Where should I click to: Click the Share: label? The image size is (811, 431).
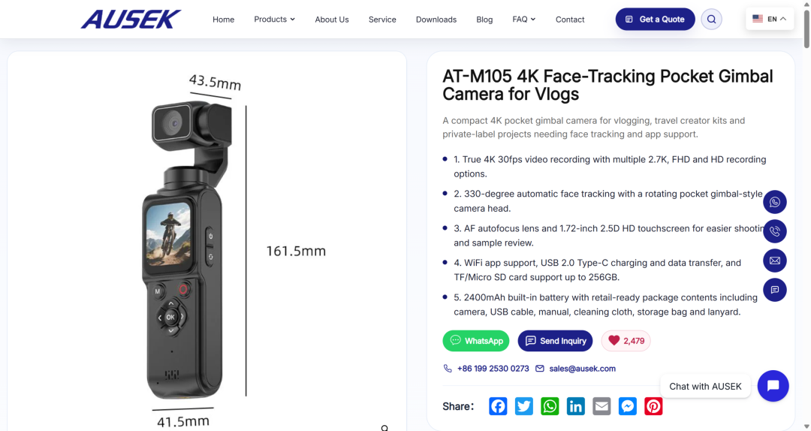(458, 406)
